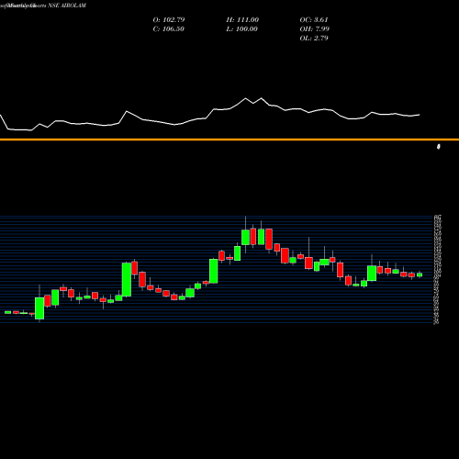Click the OH: 7.99 readout

click(x=315, y=28)
